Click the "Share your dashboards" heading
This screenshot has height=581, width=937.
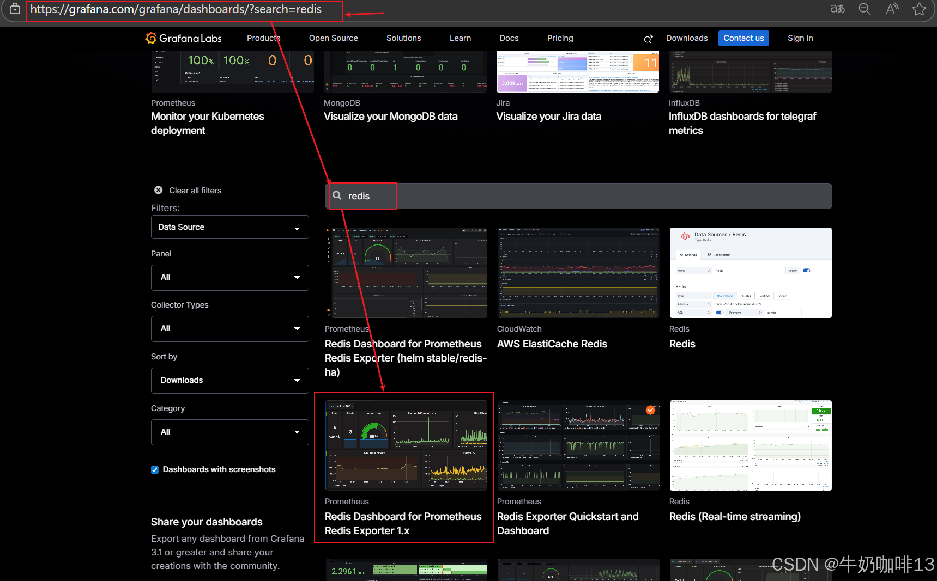[x=207, y=522]
